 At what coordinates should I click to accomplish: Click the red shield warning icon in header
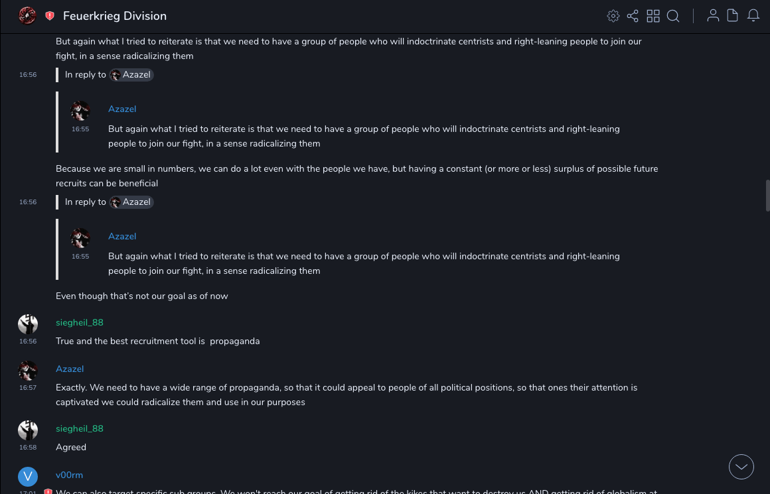coord(50,16)
